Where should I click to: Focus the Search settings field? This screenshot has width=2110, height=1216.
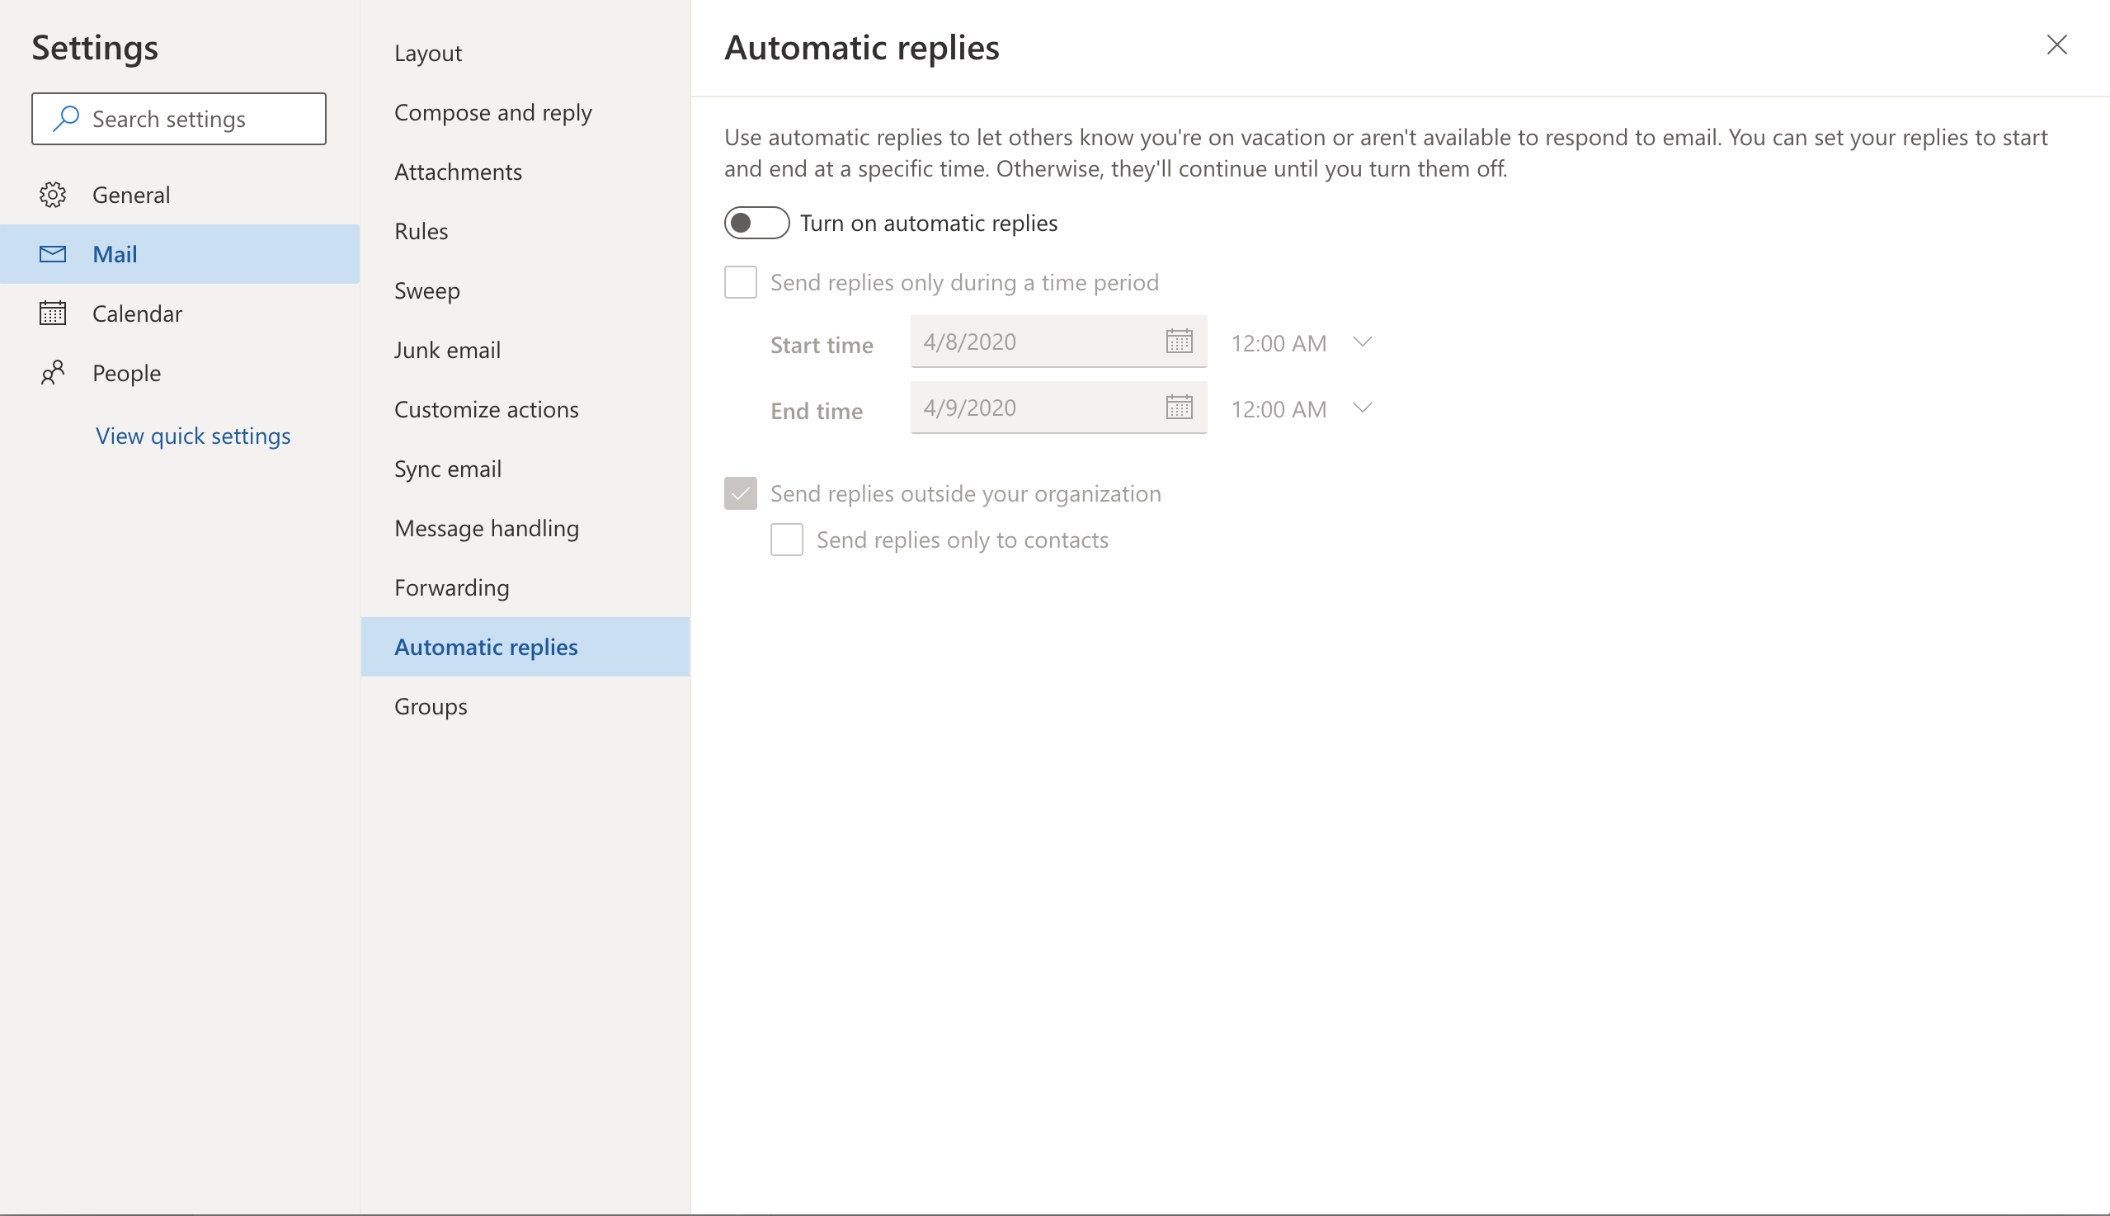[x=179, y=119]
